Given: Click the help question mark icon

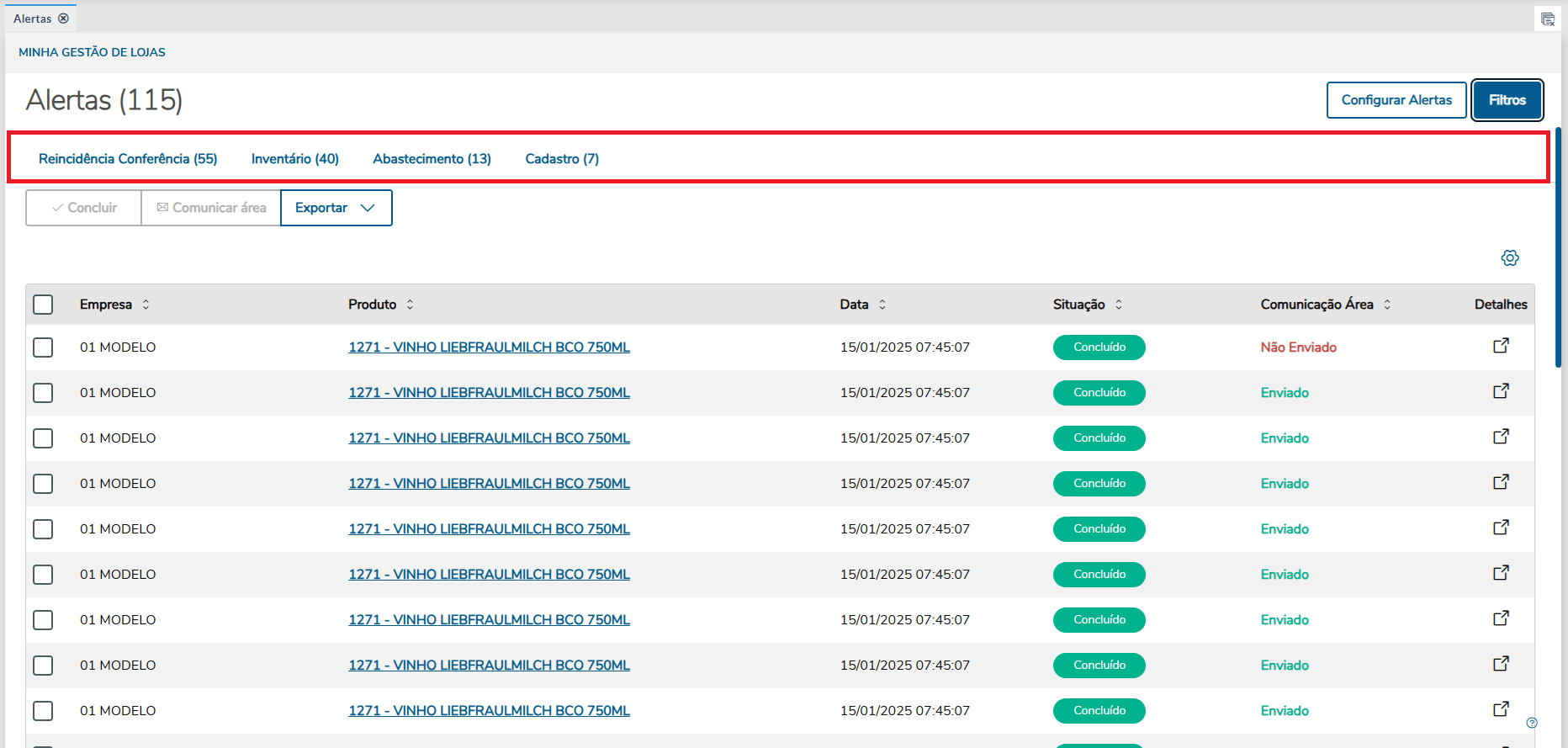Looking at the screenshot, I should coord(1532,723).
